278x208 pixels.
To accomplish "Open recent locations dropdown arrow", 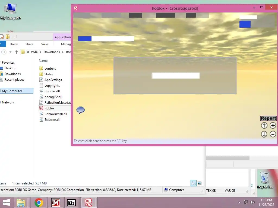I will click(10, 52).
